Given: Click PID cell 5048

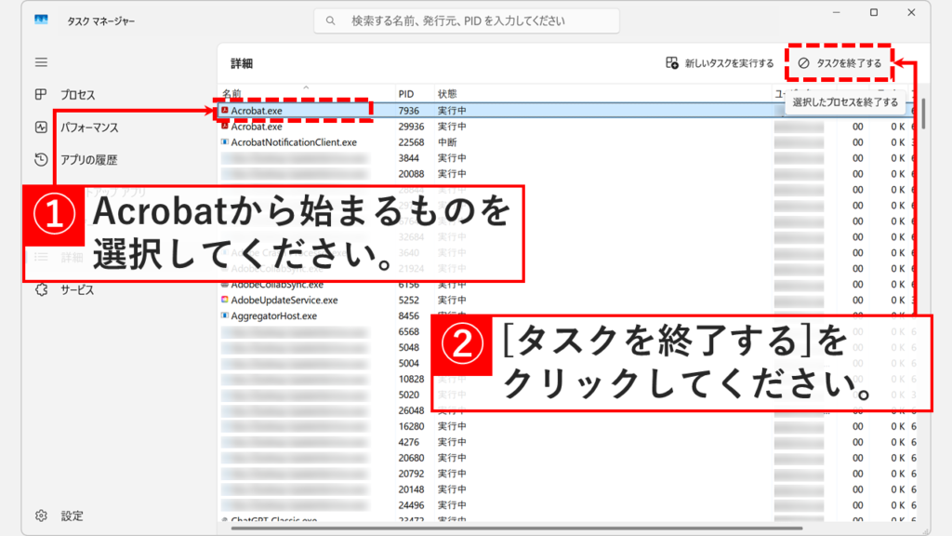Looking at the screenshot, I should click(x=409, y=348).
